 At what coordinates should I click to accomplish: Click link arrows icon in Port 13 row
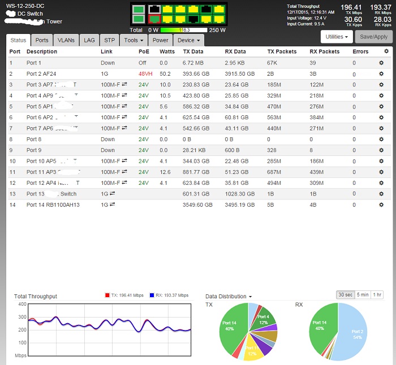112,193
